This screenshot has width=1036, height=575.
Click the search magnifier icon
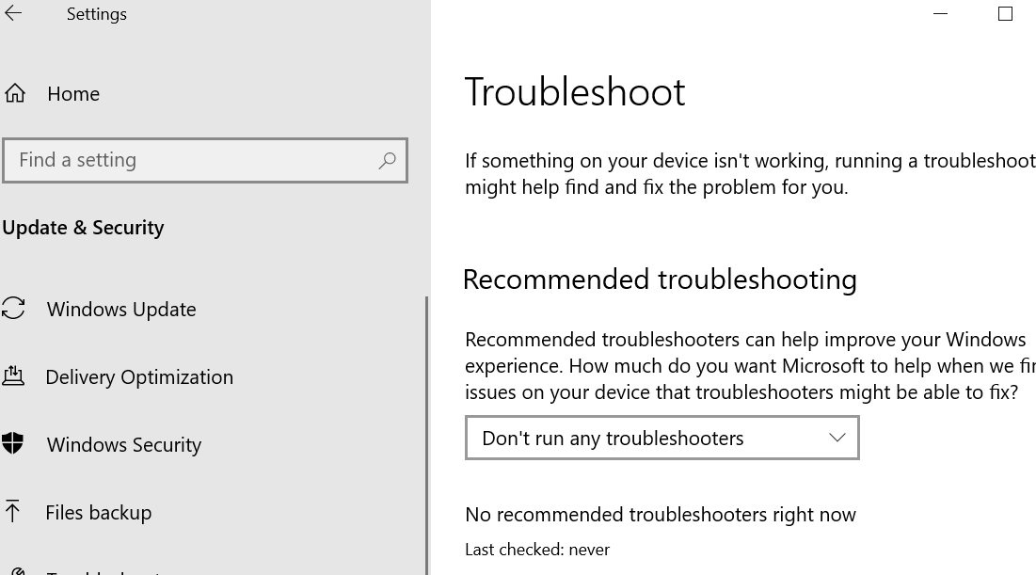click(387, 160)
